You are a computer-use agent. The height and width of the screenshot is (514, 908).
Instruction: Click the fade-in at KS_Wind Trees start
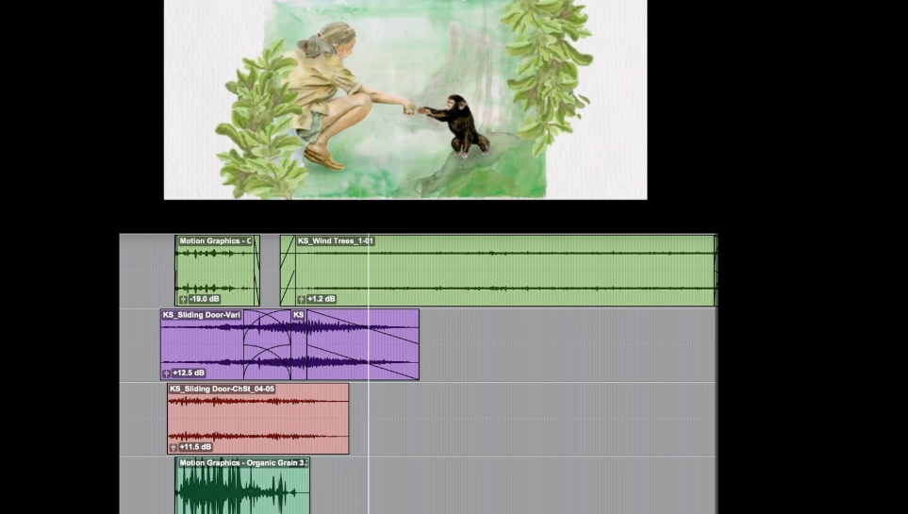tap(288, 271)
